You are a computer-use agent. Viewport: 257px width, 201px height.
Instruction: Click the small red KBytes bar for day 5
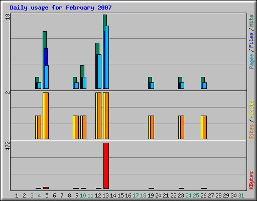[x=46, y=188]
